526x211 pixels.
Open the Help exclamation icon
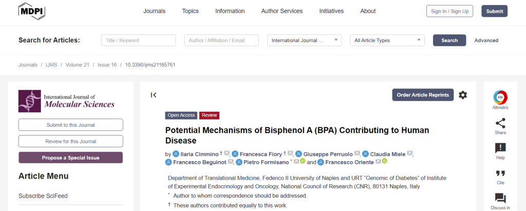[x=500, y=148]
